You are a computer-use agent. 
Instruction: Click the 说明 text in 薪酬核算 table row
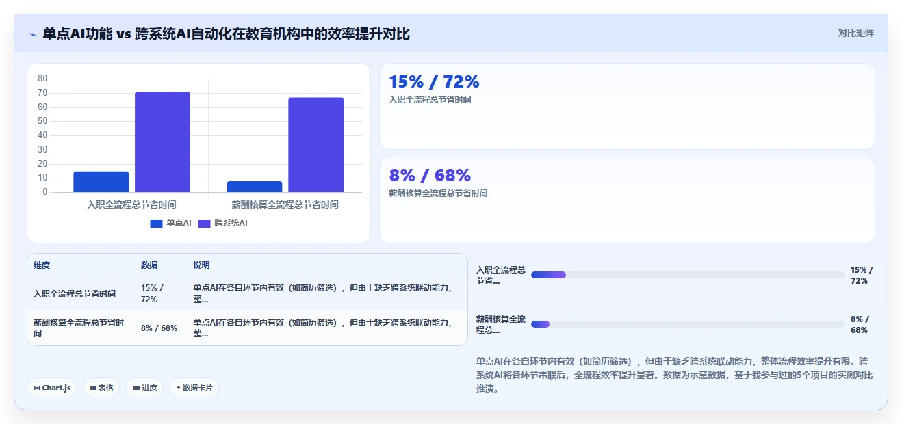point(323,328)
